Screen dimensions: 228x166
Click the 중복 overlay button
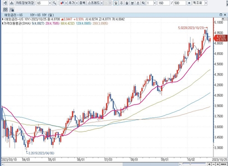tap(83, 3)
